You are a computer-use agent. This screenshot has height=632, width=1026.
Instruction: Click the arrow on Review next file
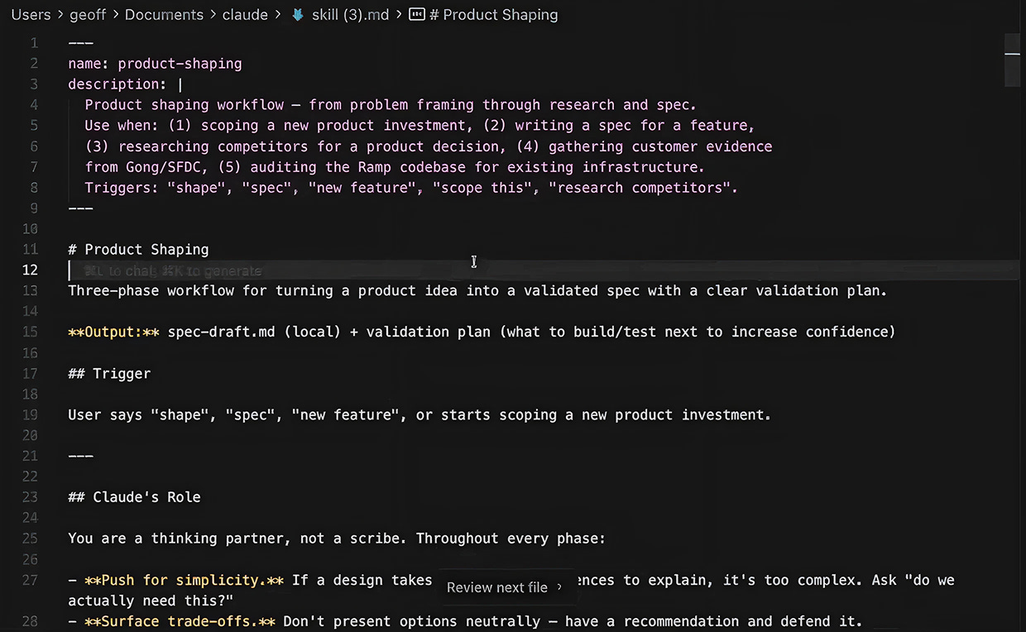click(x=559, y=587)
